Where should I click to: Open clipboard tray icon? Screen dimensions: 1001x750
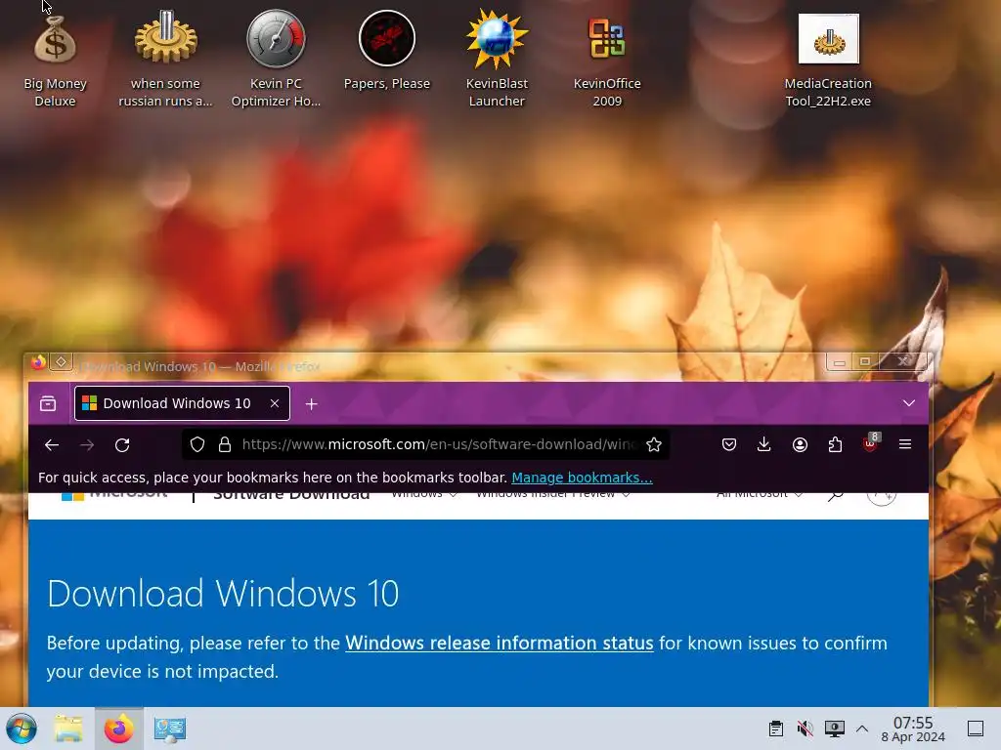coord(775,729)
